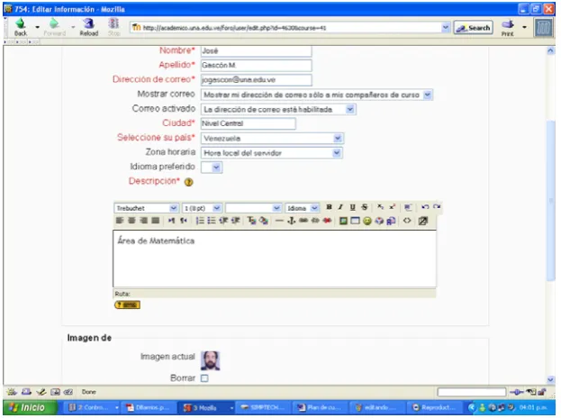Click page vertical scrollbar down arrow
This screenshot has height=418, width=561.
point(550,379)
